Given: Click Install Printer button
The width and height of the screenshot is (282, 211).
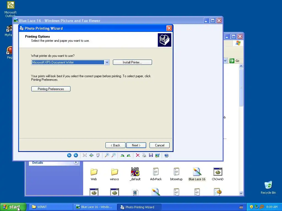Looking at the screenshot, I should tap(132, 62).
